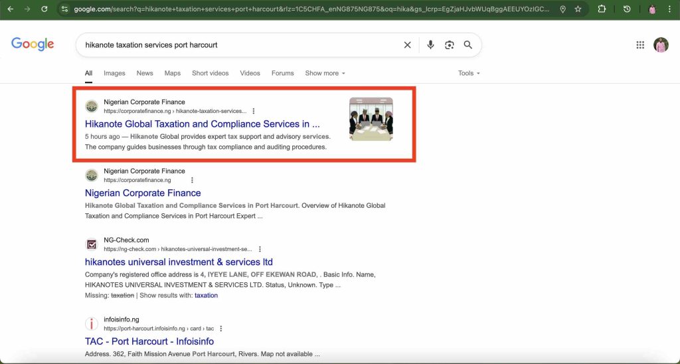Open the Nigerian Corporate Finance result title
The height and width of the screenshot is (364, 680).
coord(143,193)
